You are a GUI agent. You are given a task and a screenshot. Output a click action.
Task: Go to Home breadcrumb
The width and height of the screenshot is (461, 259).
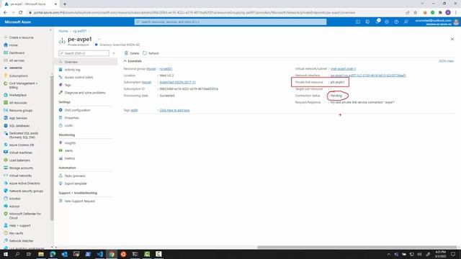pyautogui.click(x=63, y=31)
